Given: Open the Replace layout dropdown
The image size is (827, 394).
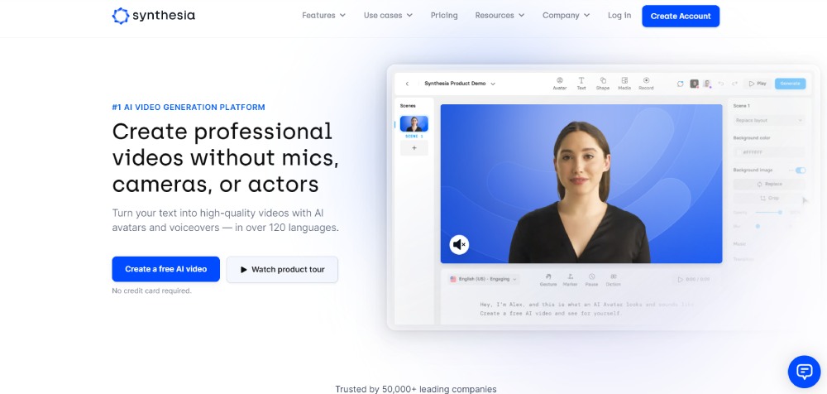Looking at the screenshot, I should pyautogui.click(x=769, y=120).
